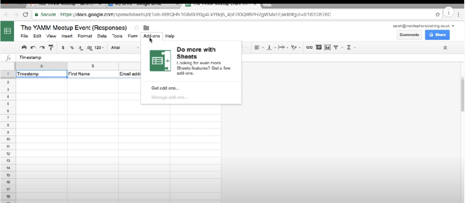The image size is (465, 203).
Task: Select cell B1 First Name
Action: (93, 74)
